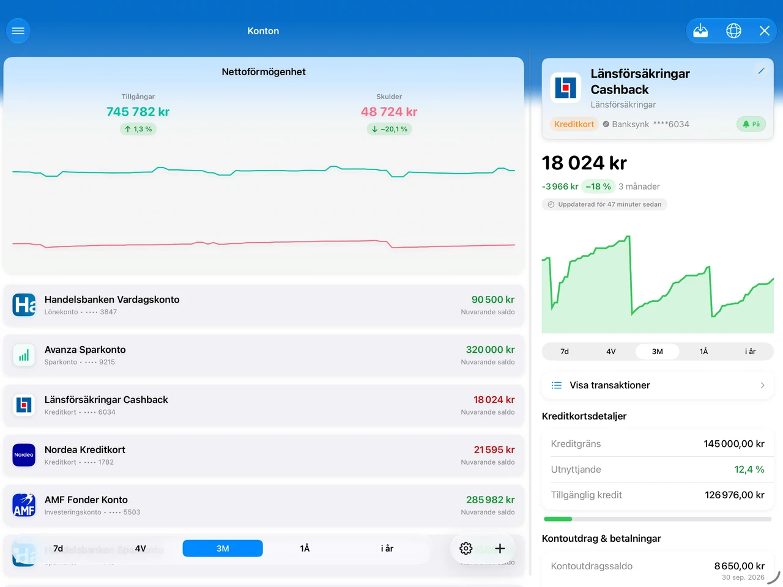Click the Kreditkort tag badge

tap(574, 124)
